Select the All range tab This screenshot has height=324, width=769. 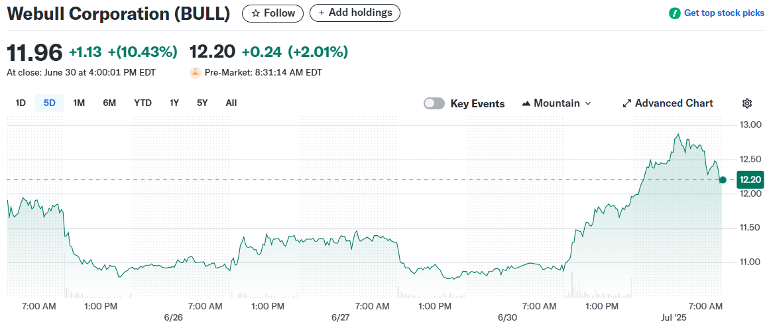tap(231, 103)
